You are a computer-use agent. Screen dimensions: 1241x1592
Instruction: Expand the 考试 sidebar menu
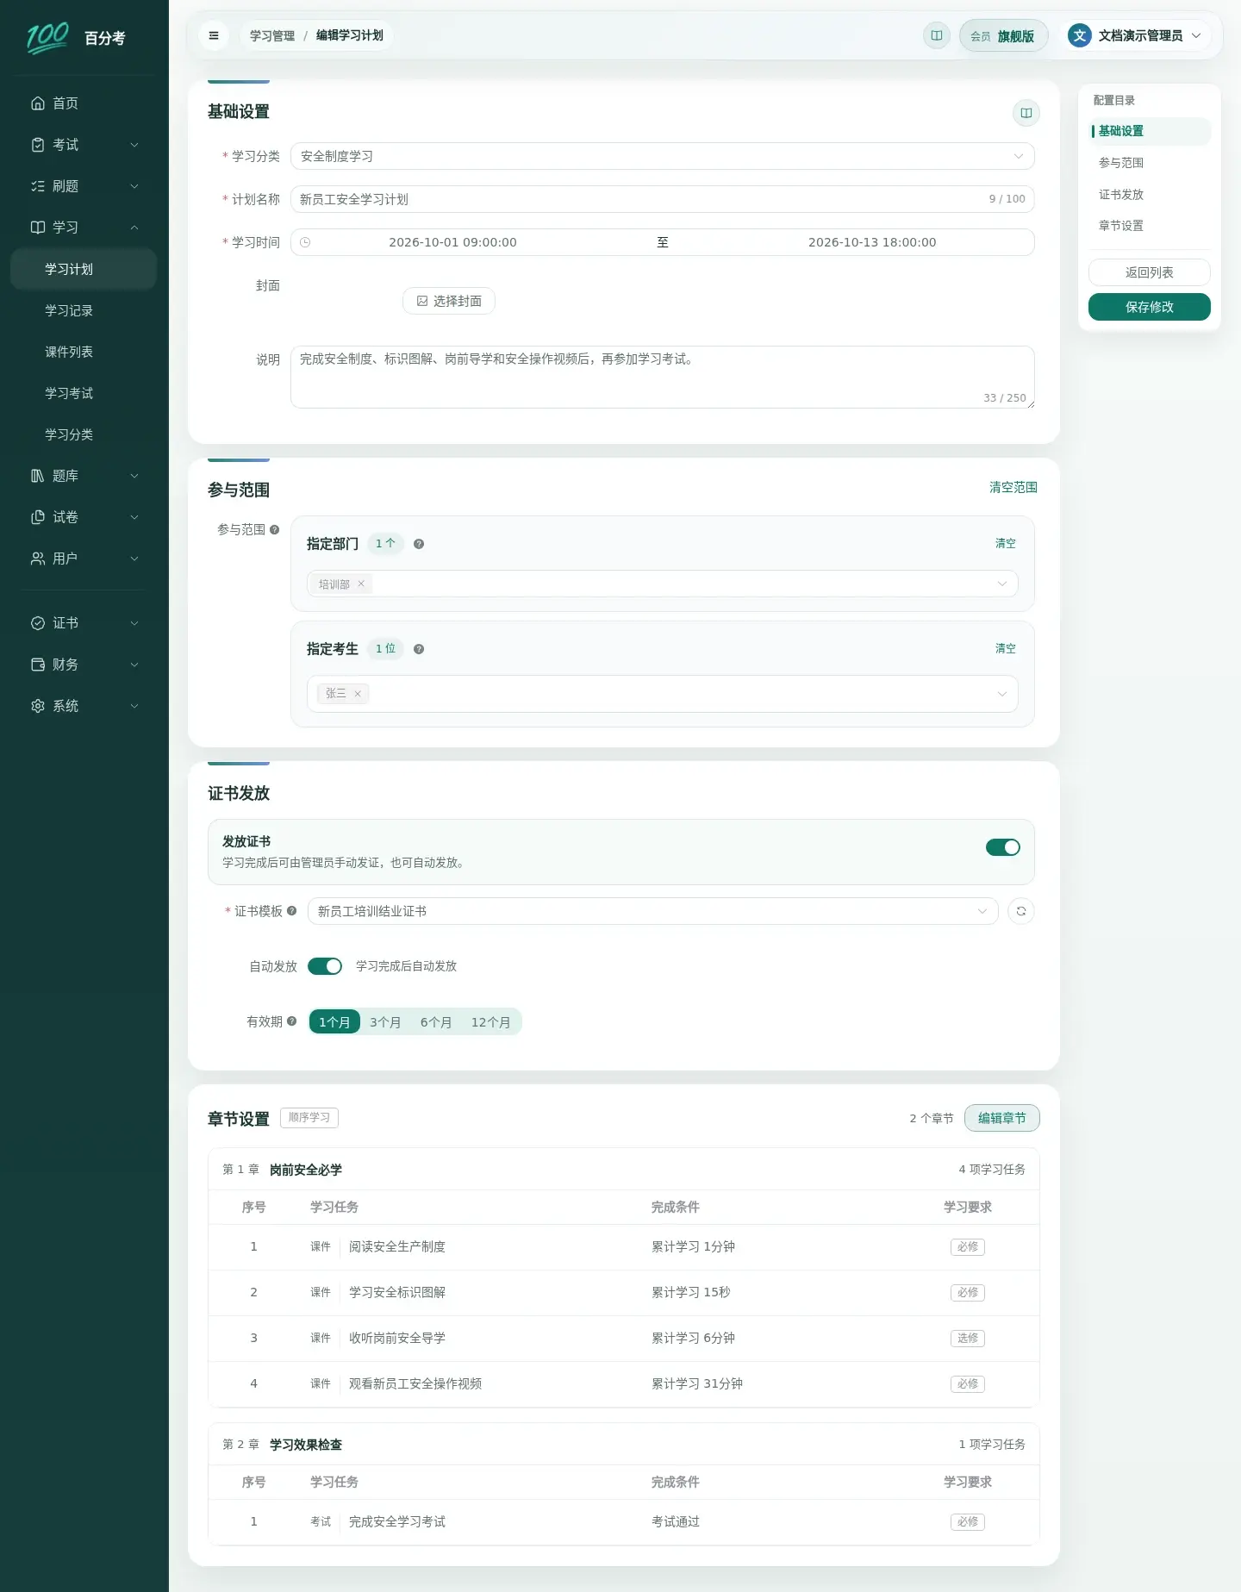point(84,145)
